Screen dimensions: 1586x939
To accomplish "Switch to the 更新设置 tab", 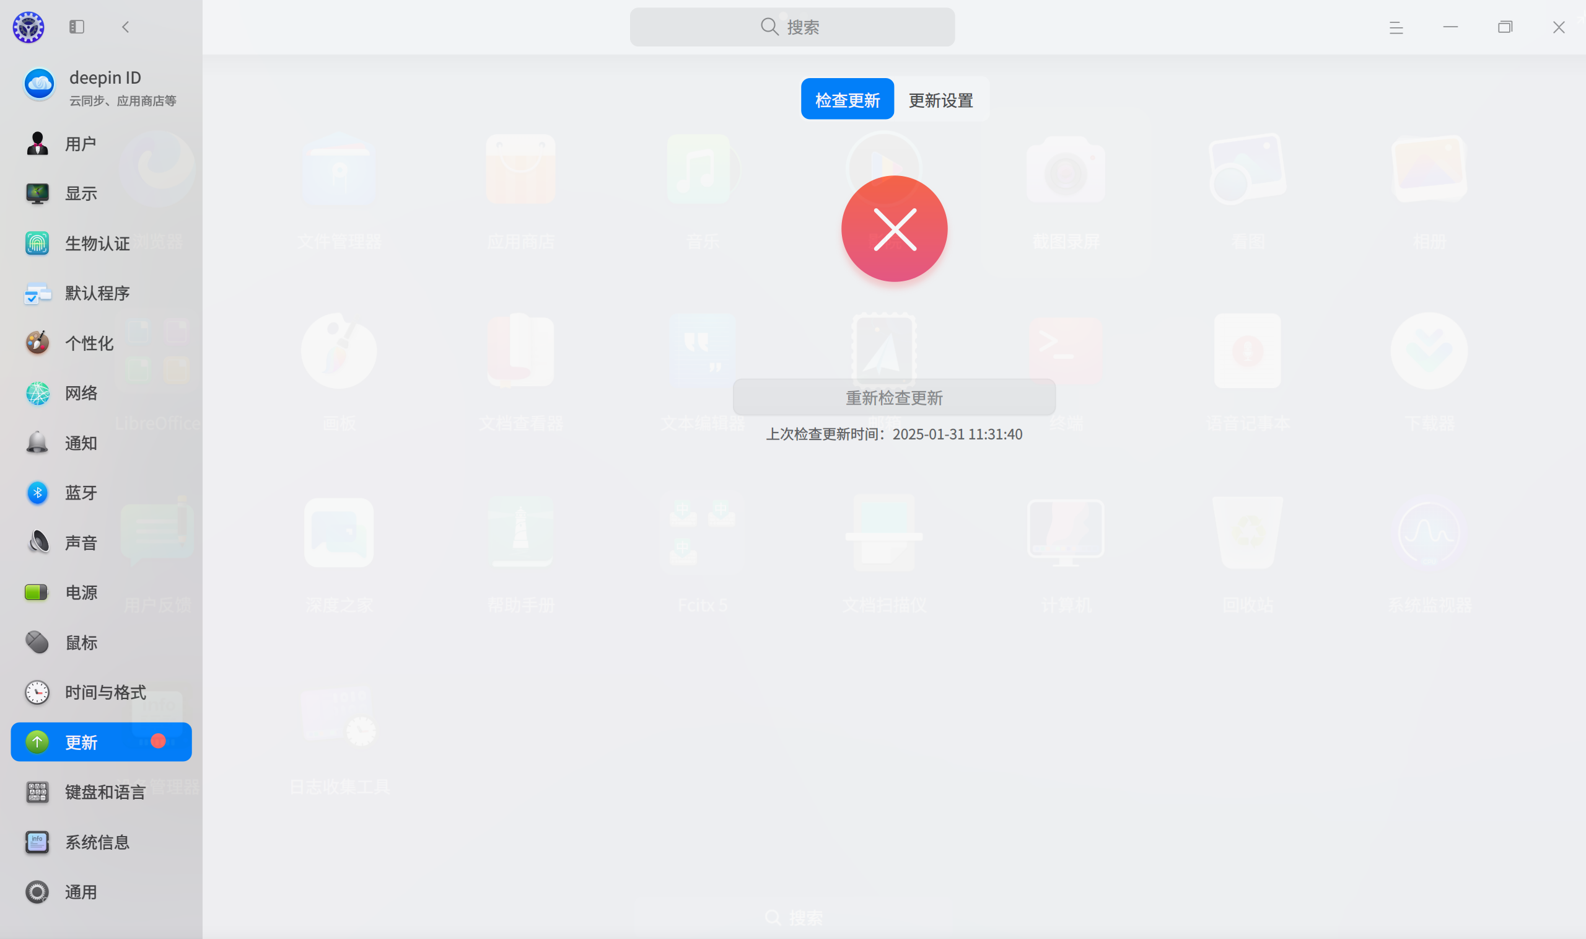I will [941, 99].
